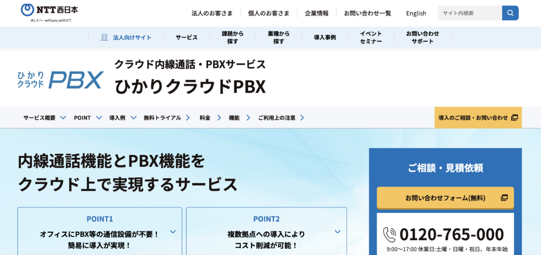Click the クラウド内線通話・PBXサービス subtitle
This screenshot has width=541, height=255.
coord(190,64)
